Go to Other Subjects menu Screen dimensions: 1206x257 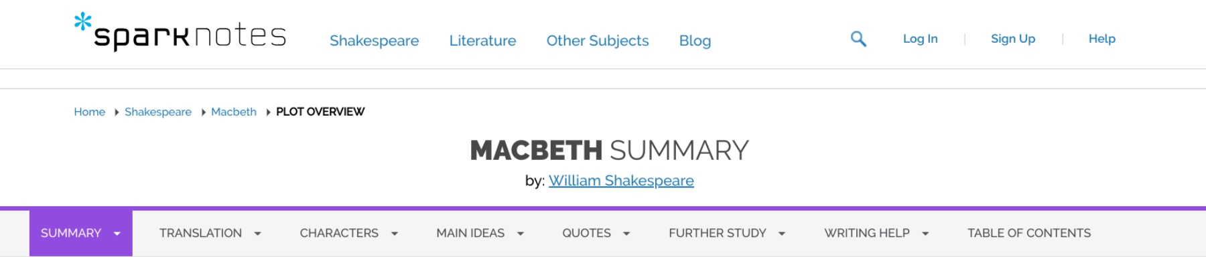598,41
